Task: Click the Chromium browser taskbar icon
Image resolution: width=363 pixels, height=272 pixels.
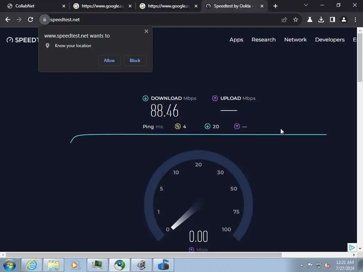Action: point(119,265)
